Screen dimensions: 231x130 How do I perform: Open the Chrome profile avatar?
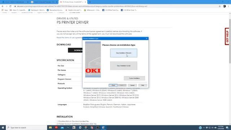click(x=225, y=6)
